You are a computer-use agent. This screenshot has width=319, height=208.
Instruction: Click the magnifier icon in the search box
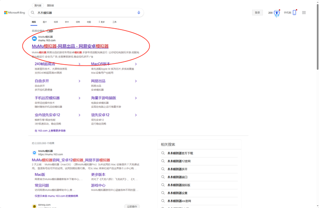click(32, 13)
